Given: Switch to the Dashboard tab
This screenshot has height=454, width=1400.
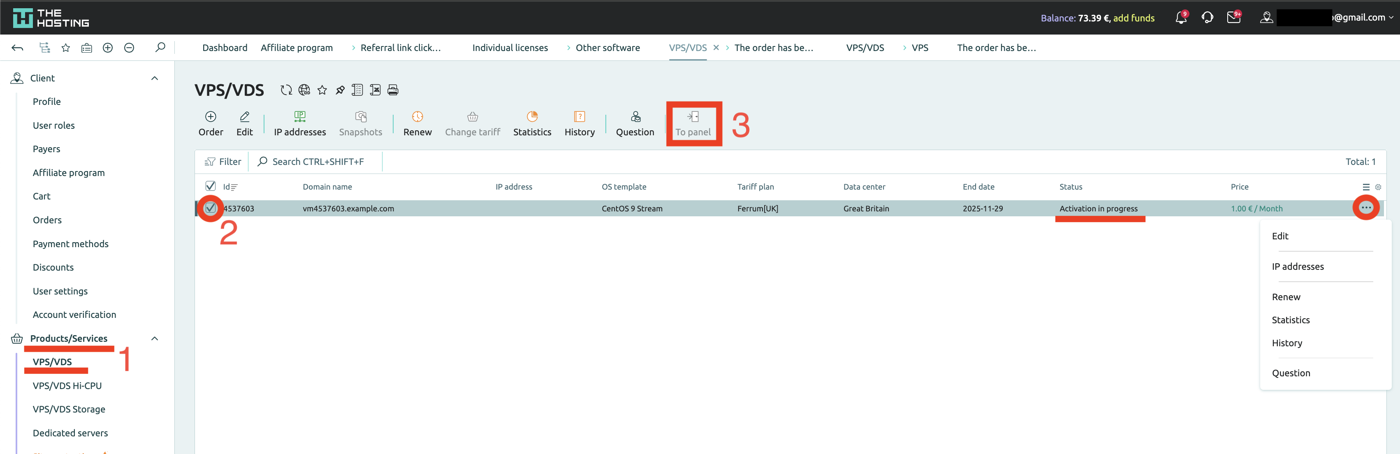Looking at the screenshot, I should tap(225, 48).
